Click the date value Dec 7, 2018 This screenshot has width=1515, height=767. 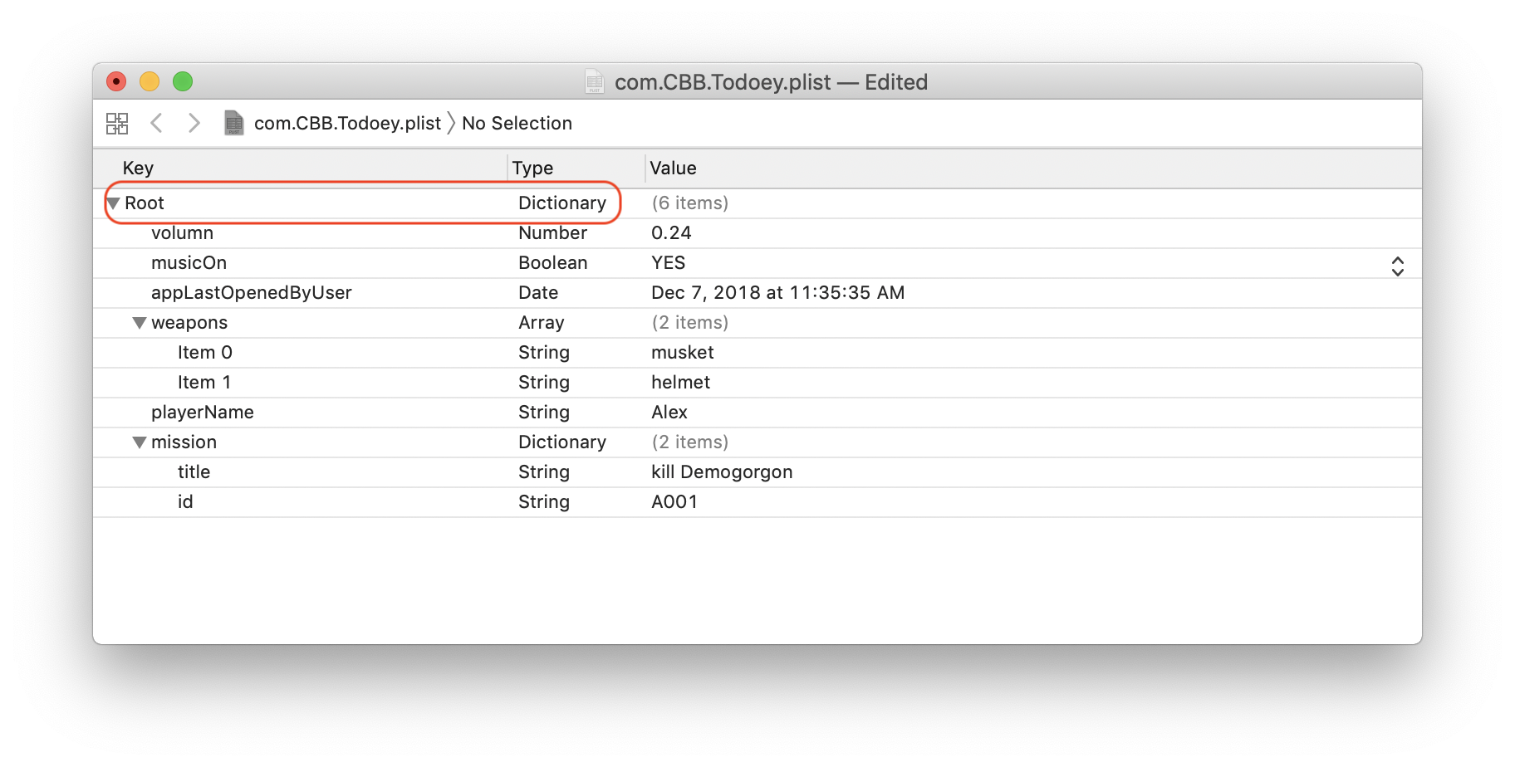[x=777, y=292]
